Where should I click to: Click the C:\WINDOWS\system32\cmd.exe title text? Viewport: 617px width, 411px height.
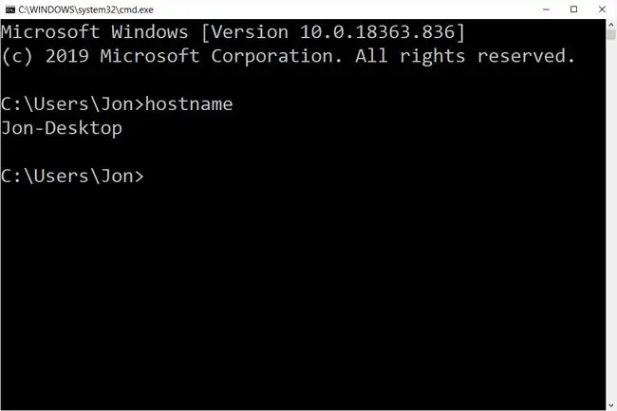[x=85, y=9]
